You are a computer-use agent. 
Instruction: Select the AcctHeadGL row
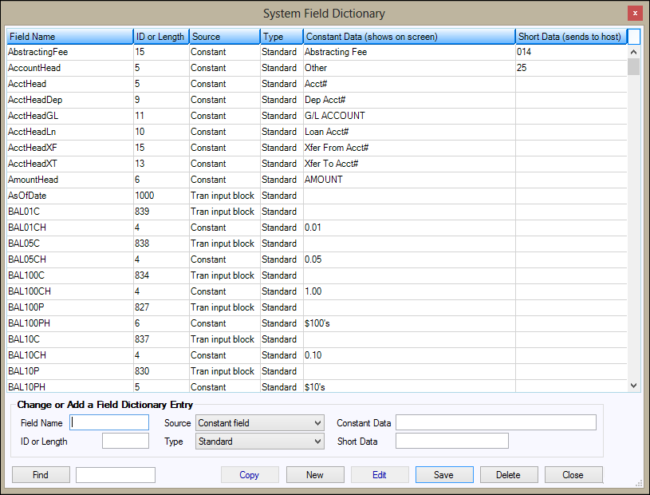[x=317, y=116]
